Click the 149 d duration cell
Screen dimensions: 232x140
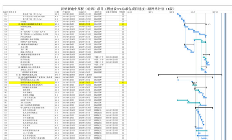(x=57, y=77)
